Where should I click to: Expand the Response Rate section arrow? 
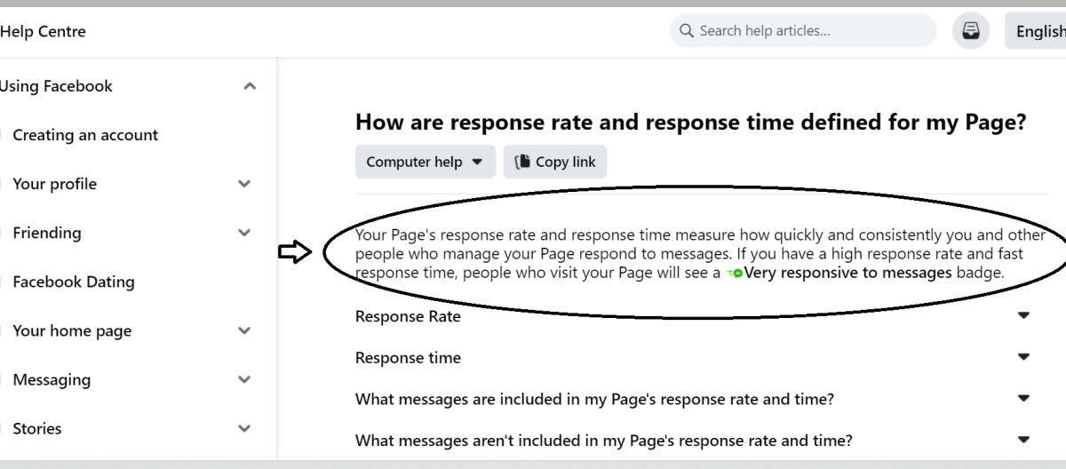coord(1023,315)
